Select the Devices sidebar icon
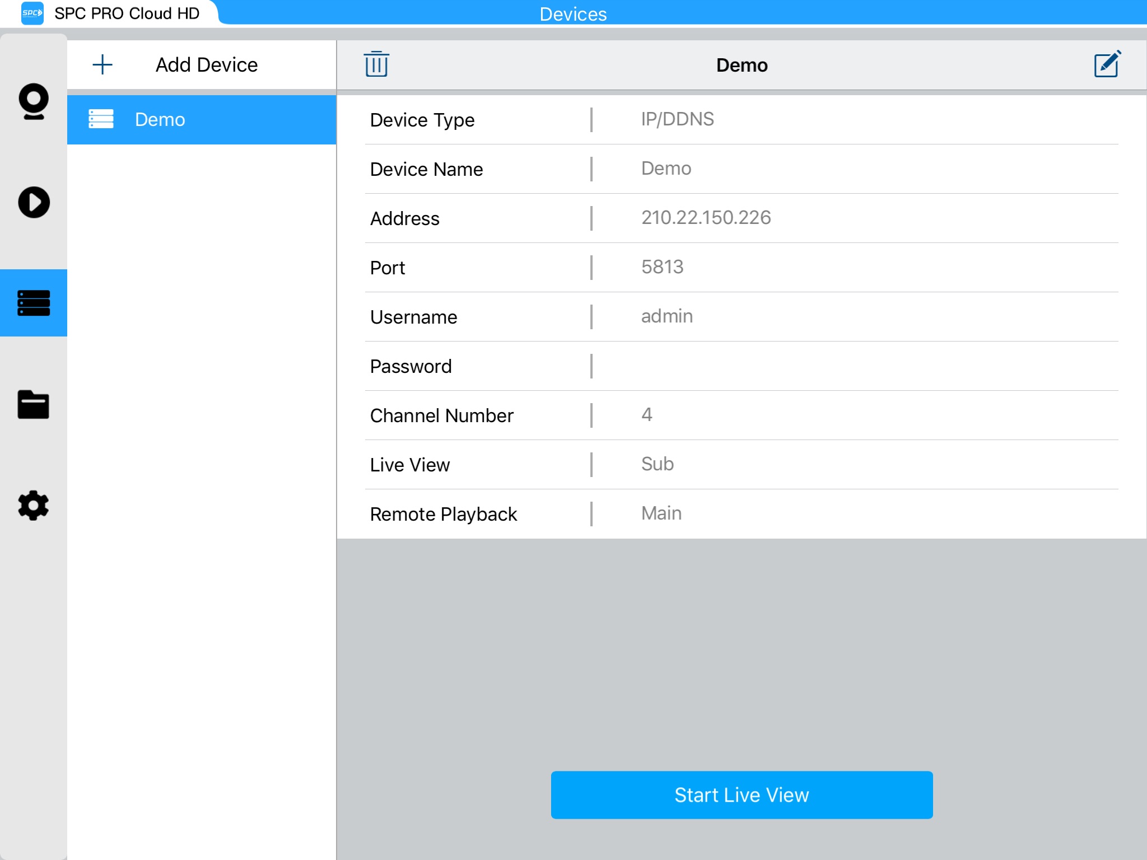Image resolution: width=1147 pixels, height=860 pixels. (34, 303)
